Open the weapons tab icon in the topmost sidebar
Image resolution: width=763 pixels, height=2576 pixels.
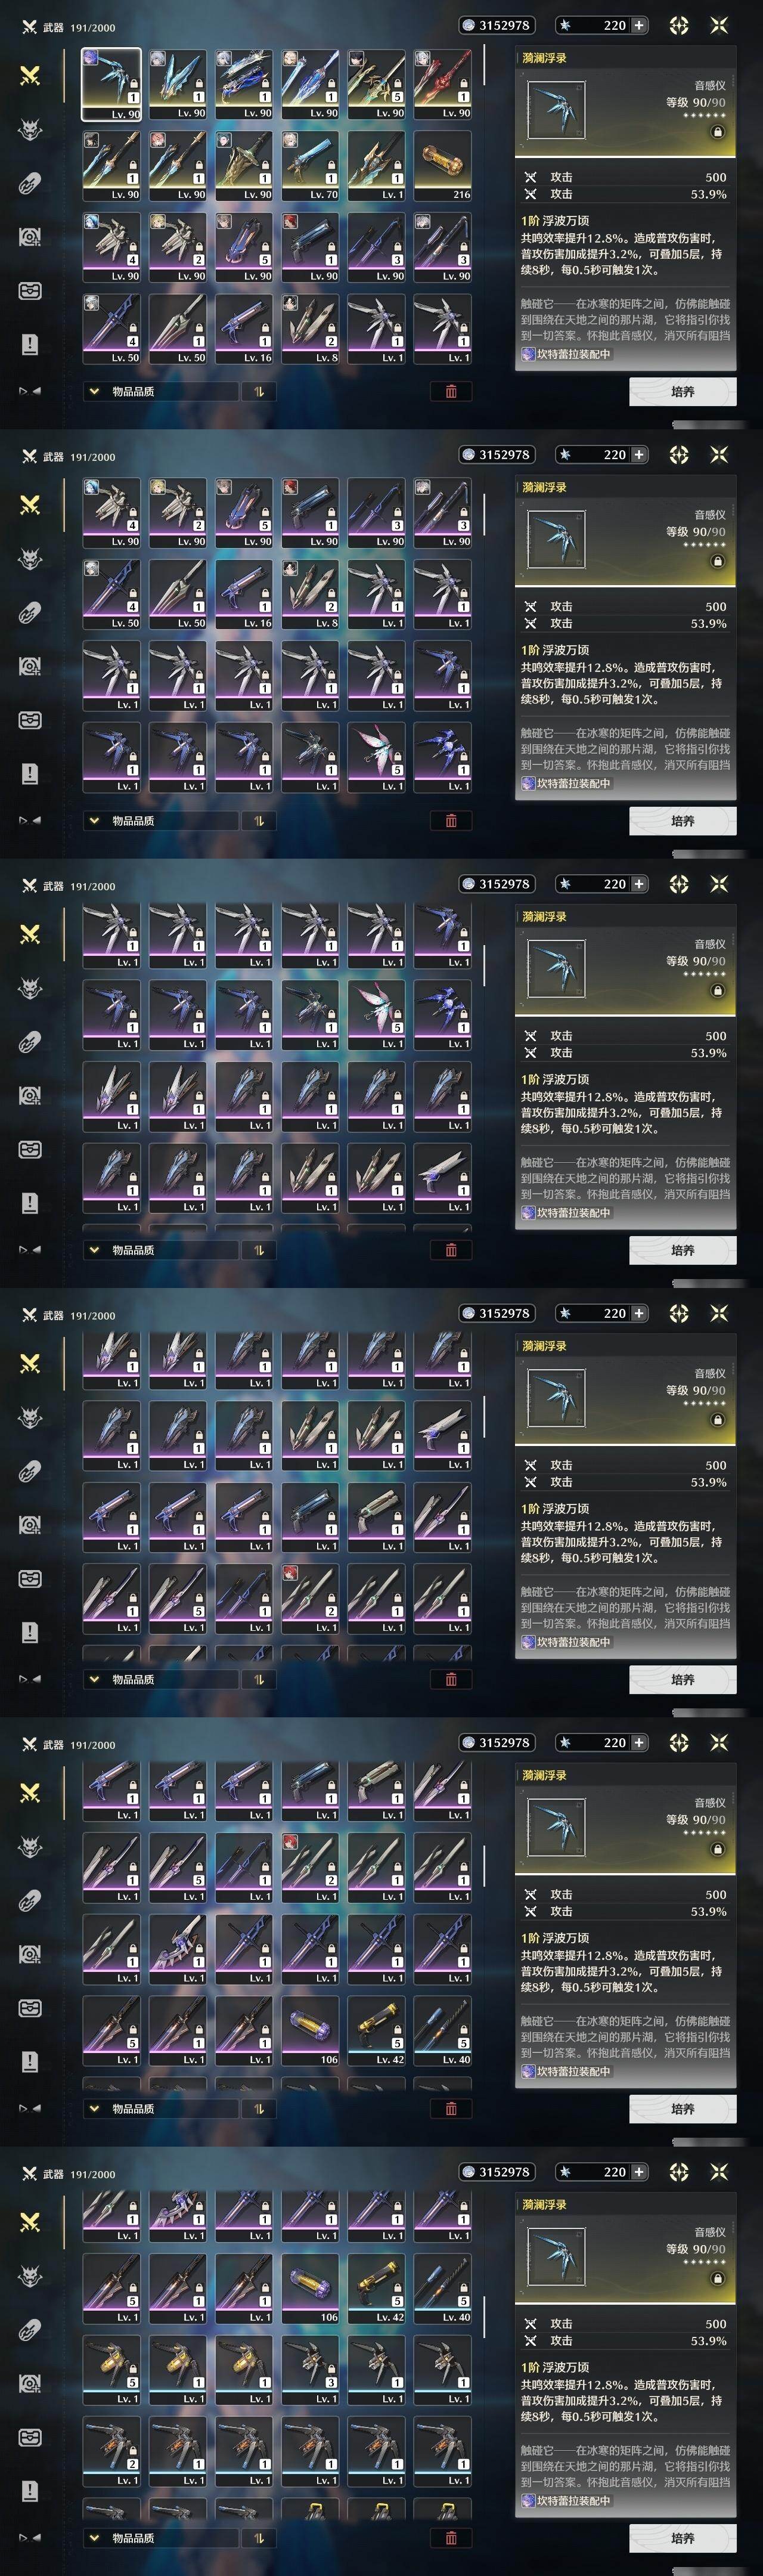[30, 75]
